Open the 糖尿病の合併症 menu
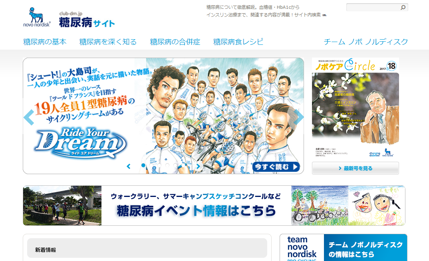Image resolution: width=429 pixels, height=261 pixels. [175, 42]
